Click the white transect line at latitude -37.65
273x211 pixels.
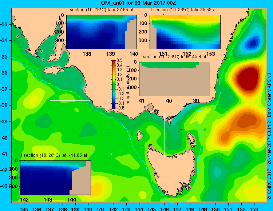(70, 100)
